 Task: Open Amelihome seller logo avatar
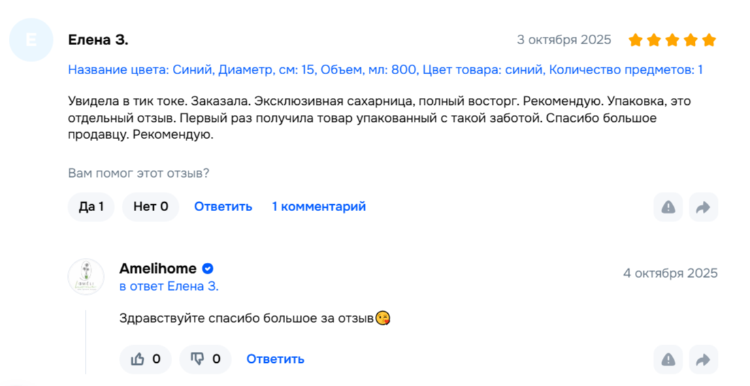(x=86, y=277)
